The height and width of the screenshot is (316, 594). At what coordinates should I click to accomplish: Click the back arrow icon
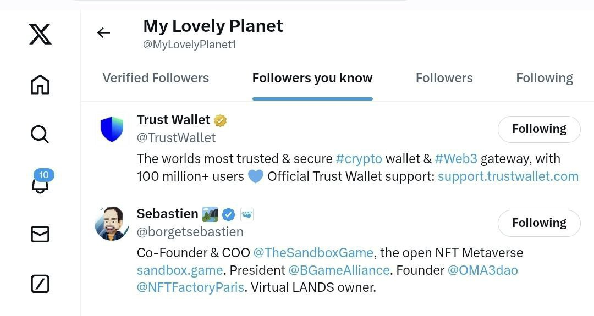103,33
